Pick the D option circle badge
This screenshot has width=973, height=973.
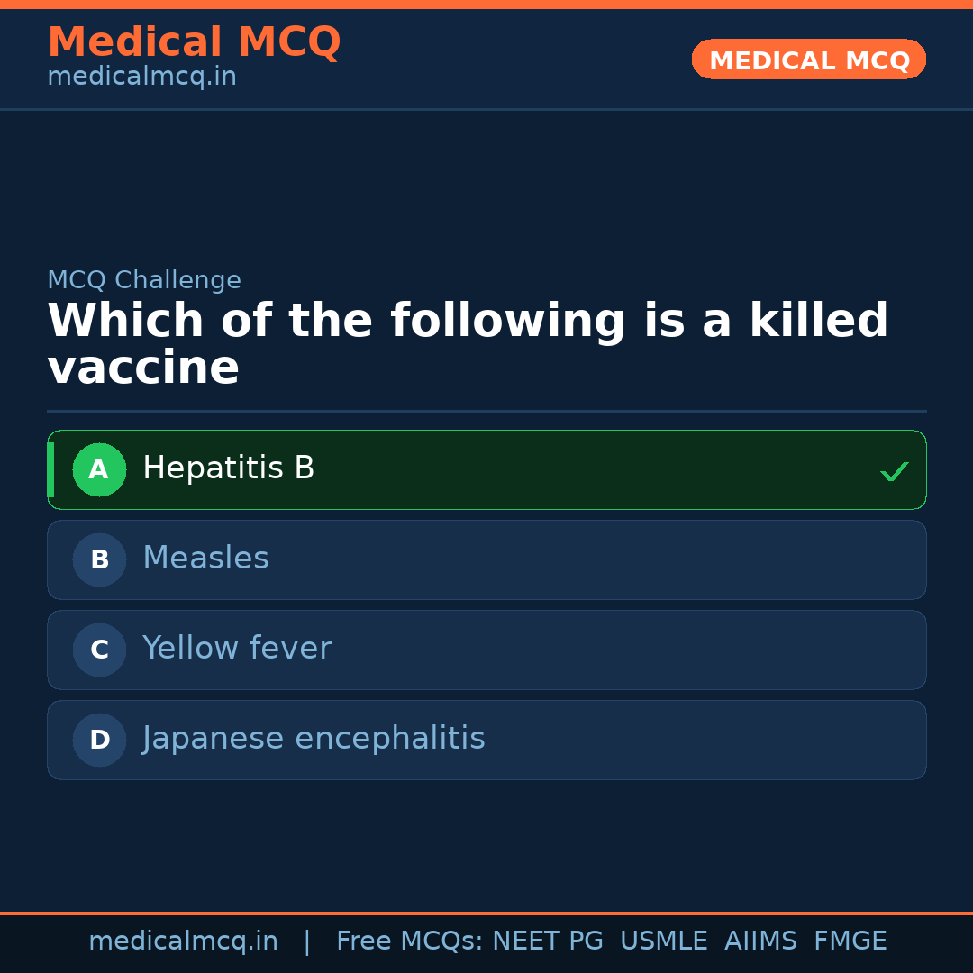click(x=99, y=740)
